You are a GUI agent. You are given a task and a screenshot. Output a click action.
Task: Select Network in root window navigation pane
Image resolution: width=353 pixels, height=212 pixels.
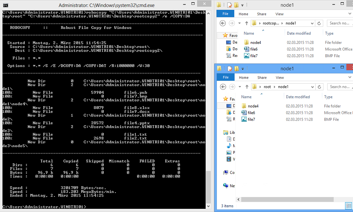point(229,186)
